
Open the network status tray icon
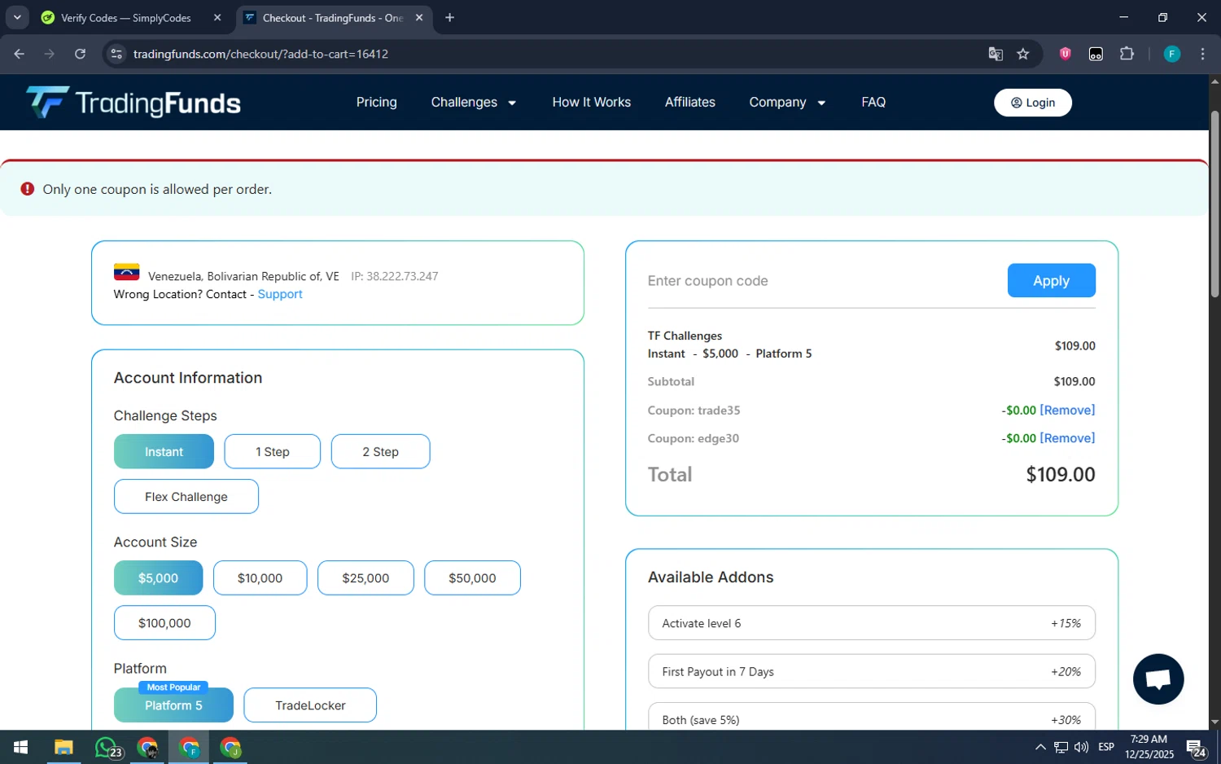[x=1061, y=747]
